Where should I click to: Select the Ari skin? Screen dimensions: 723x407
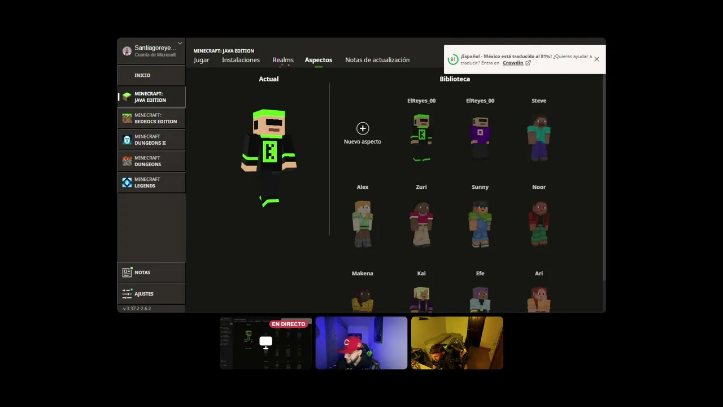point(539,299)
